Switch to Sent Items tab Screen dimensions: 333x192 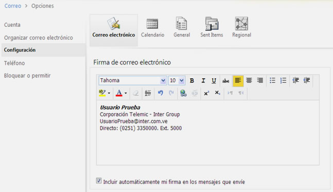[212, 28]
